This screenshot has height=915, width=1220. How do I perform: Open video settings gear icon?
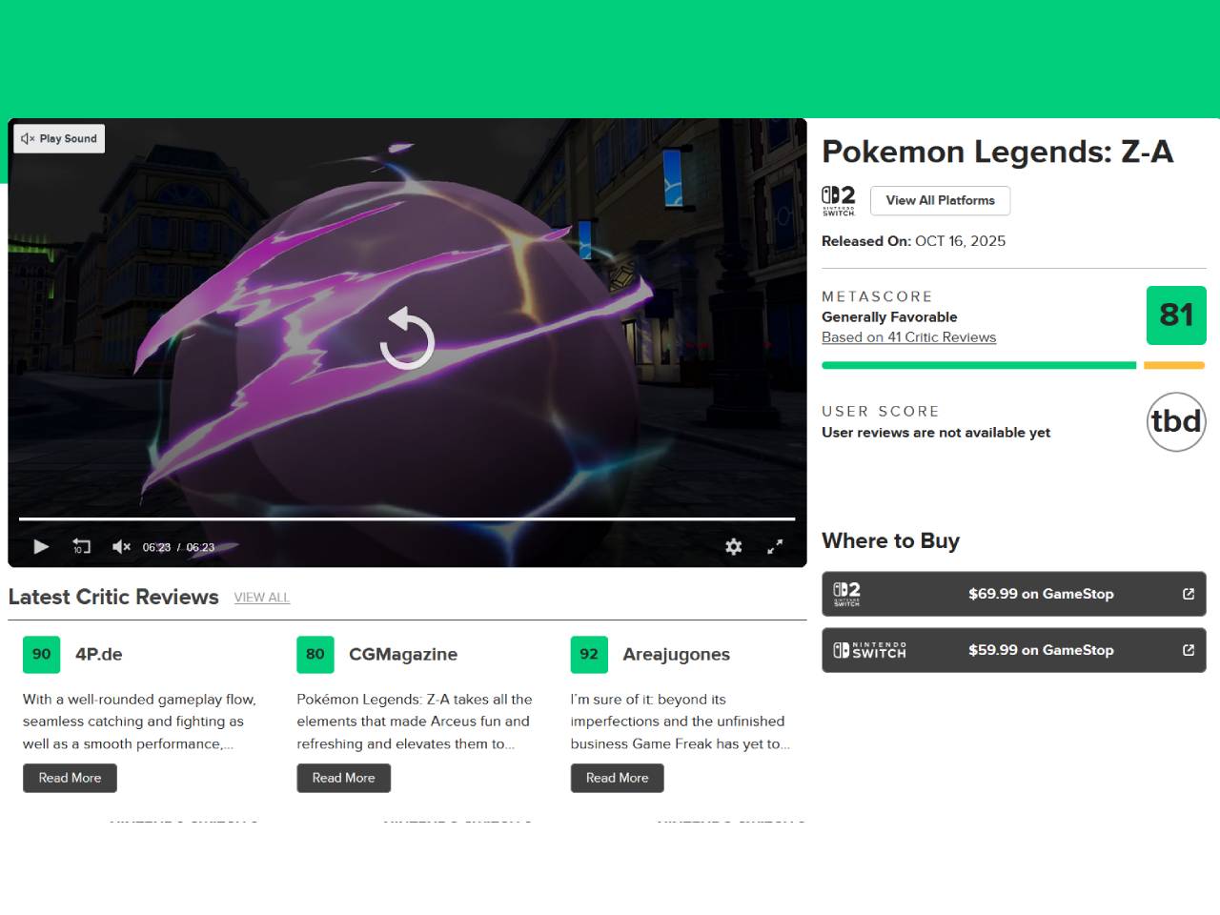click(733, 546)
